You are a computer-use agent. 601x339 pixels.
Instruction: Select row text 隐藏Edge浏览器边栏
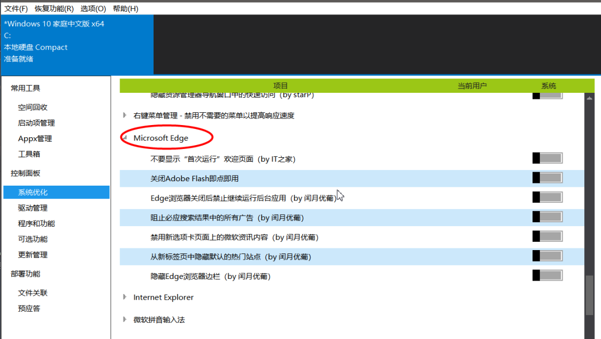pyautogui.click(x=210, y=276)
